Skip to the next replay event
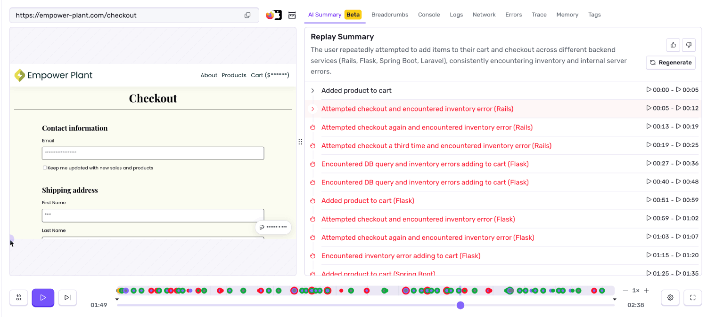The image size is (707, 317). click(67, 297)
